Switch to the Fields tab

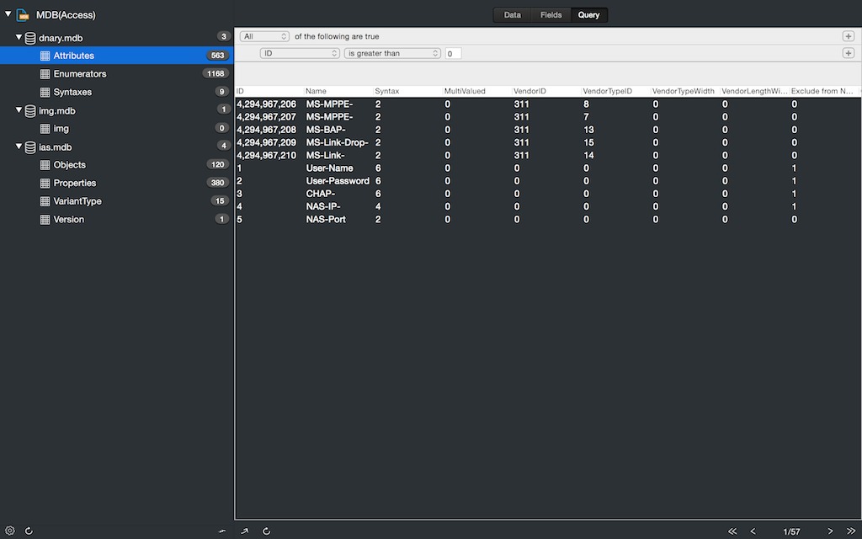pyautogui.click(x=551, y=15)
